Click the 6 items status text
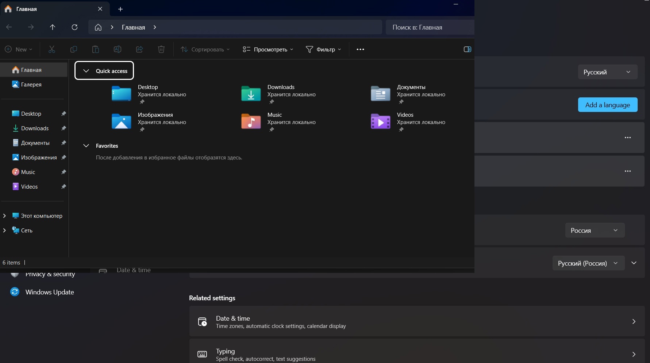Viewport: 650px width, 363px height. click(x=11, y=263)
